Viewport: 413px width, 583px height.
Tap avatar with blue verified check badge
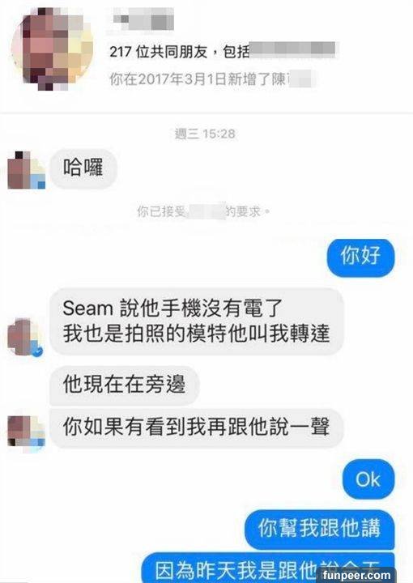click(25, 337)
